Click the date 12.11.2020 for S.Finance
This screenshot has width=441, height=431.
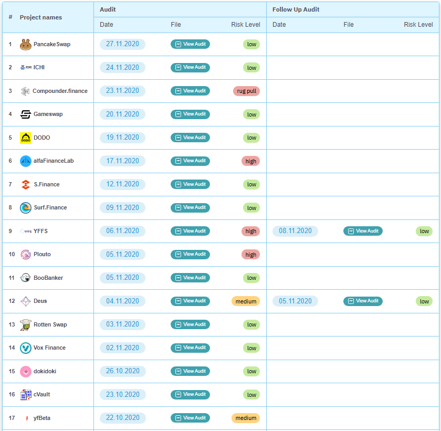tap(122, 184)
